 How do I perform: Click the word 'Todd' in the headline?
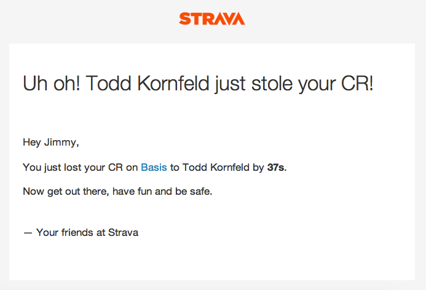point(106,83)
